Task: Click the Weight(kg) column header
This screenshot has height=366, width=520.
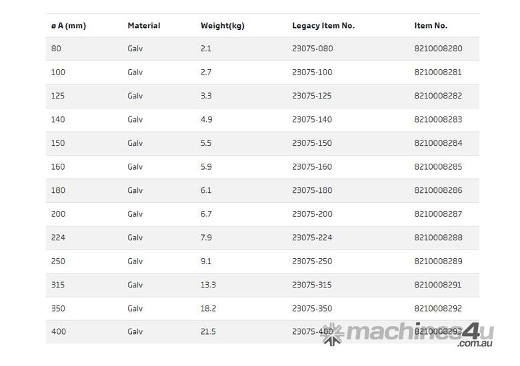Action: tap(223, 26)
